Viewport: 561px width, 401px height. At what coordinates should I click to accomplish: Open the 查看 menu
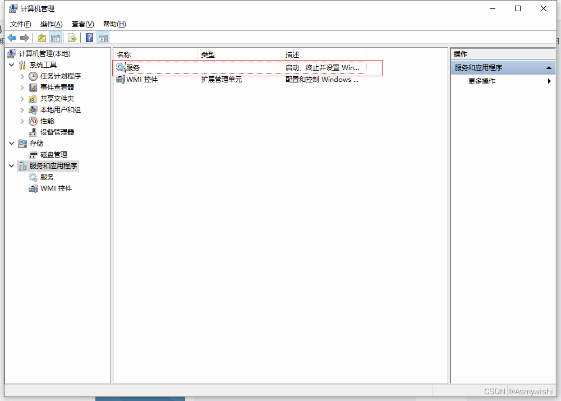click(82, 24)
